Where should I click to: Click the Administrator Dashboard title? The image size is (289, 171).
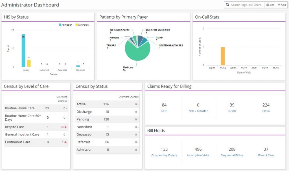click(30, 5)
